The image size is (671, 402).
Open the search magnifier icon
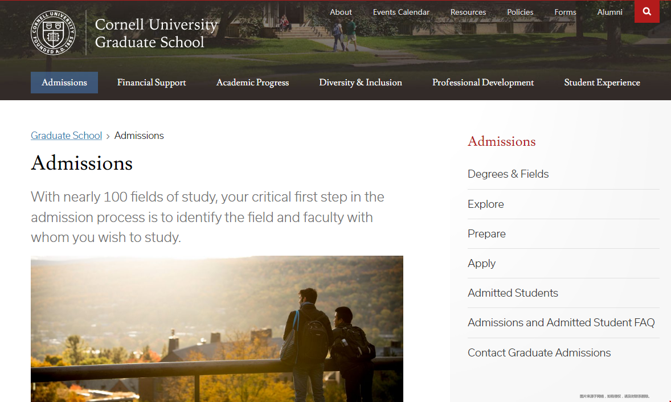647,11
